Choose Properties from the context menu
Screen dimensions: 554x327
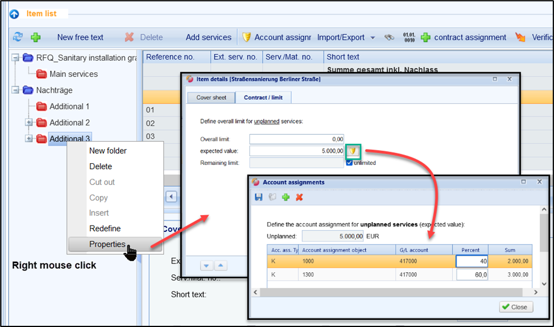coord(107,244)
